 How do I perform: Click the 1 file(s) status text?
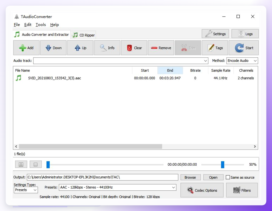pyautogui.click(x=19, y=154)
